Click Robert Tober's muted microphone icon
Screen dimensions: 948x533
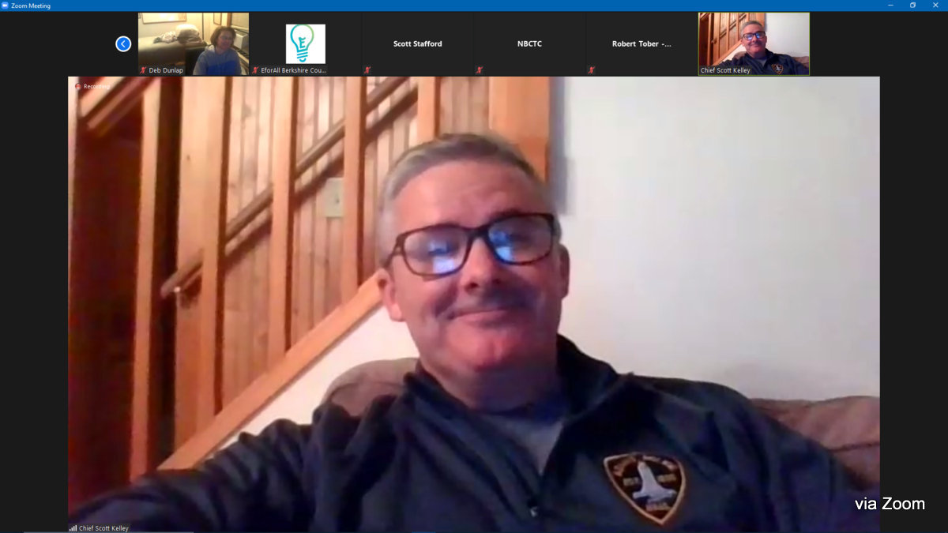point(592,70)
